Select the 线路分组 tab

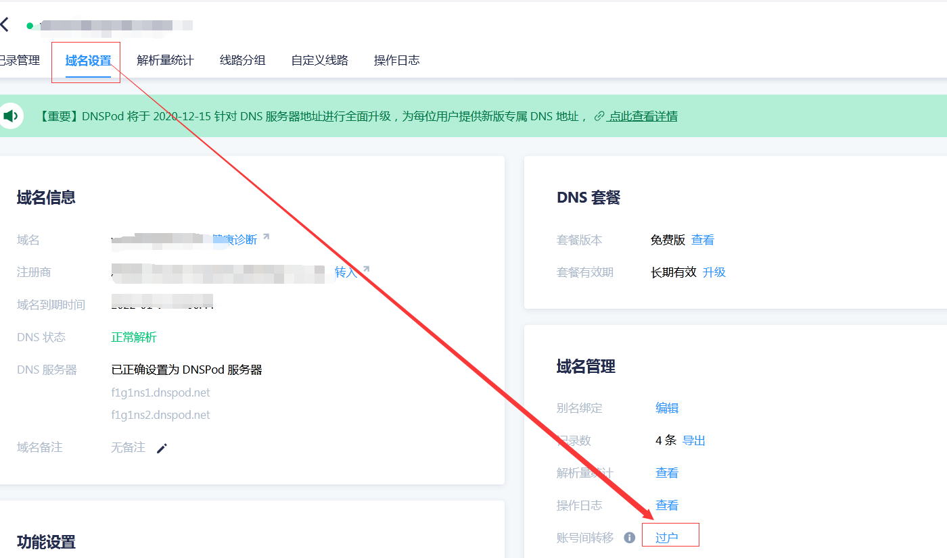pos(242,60)
